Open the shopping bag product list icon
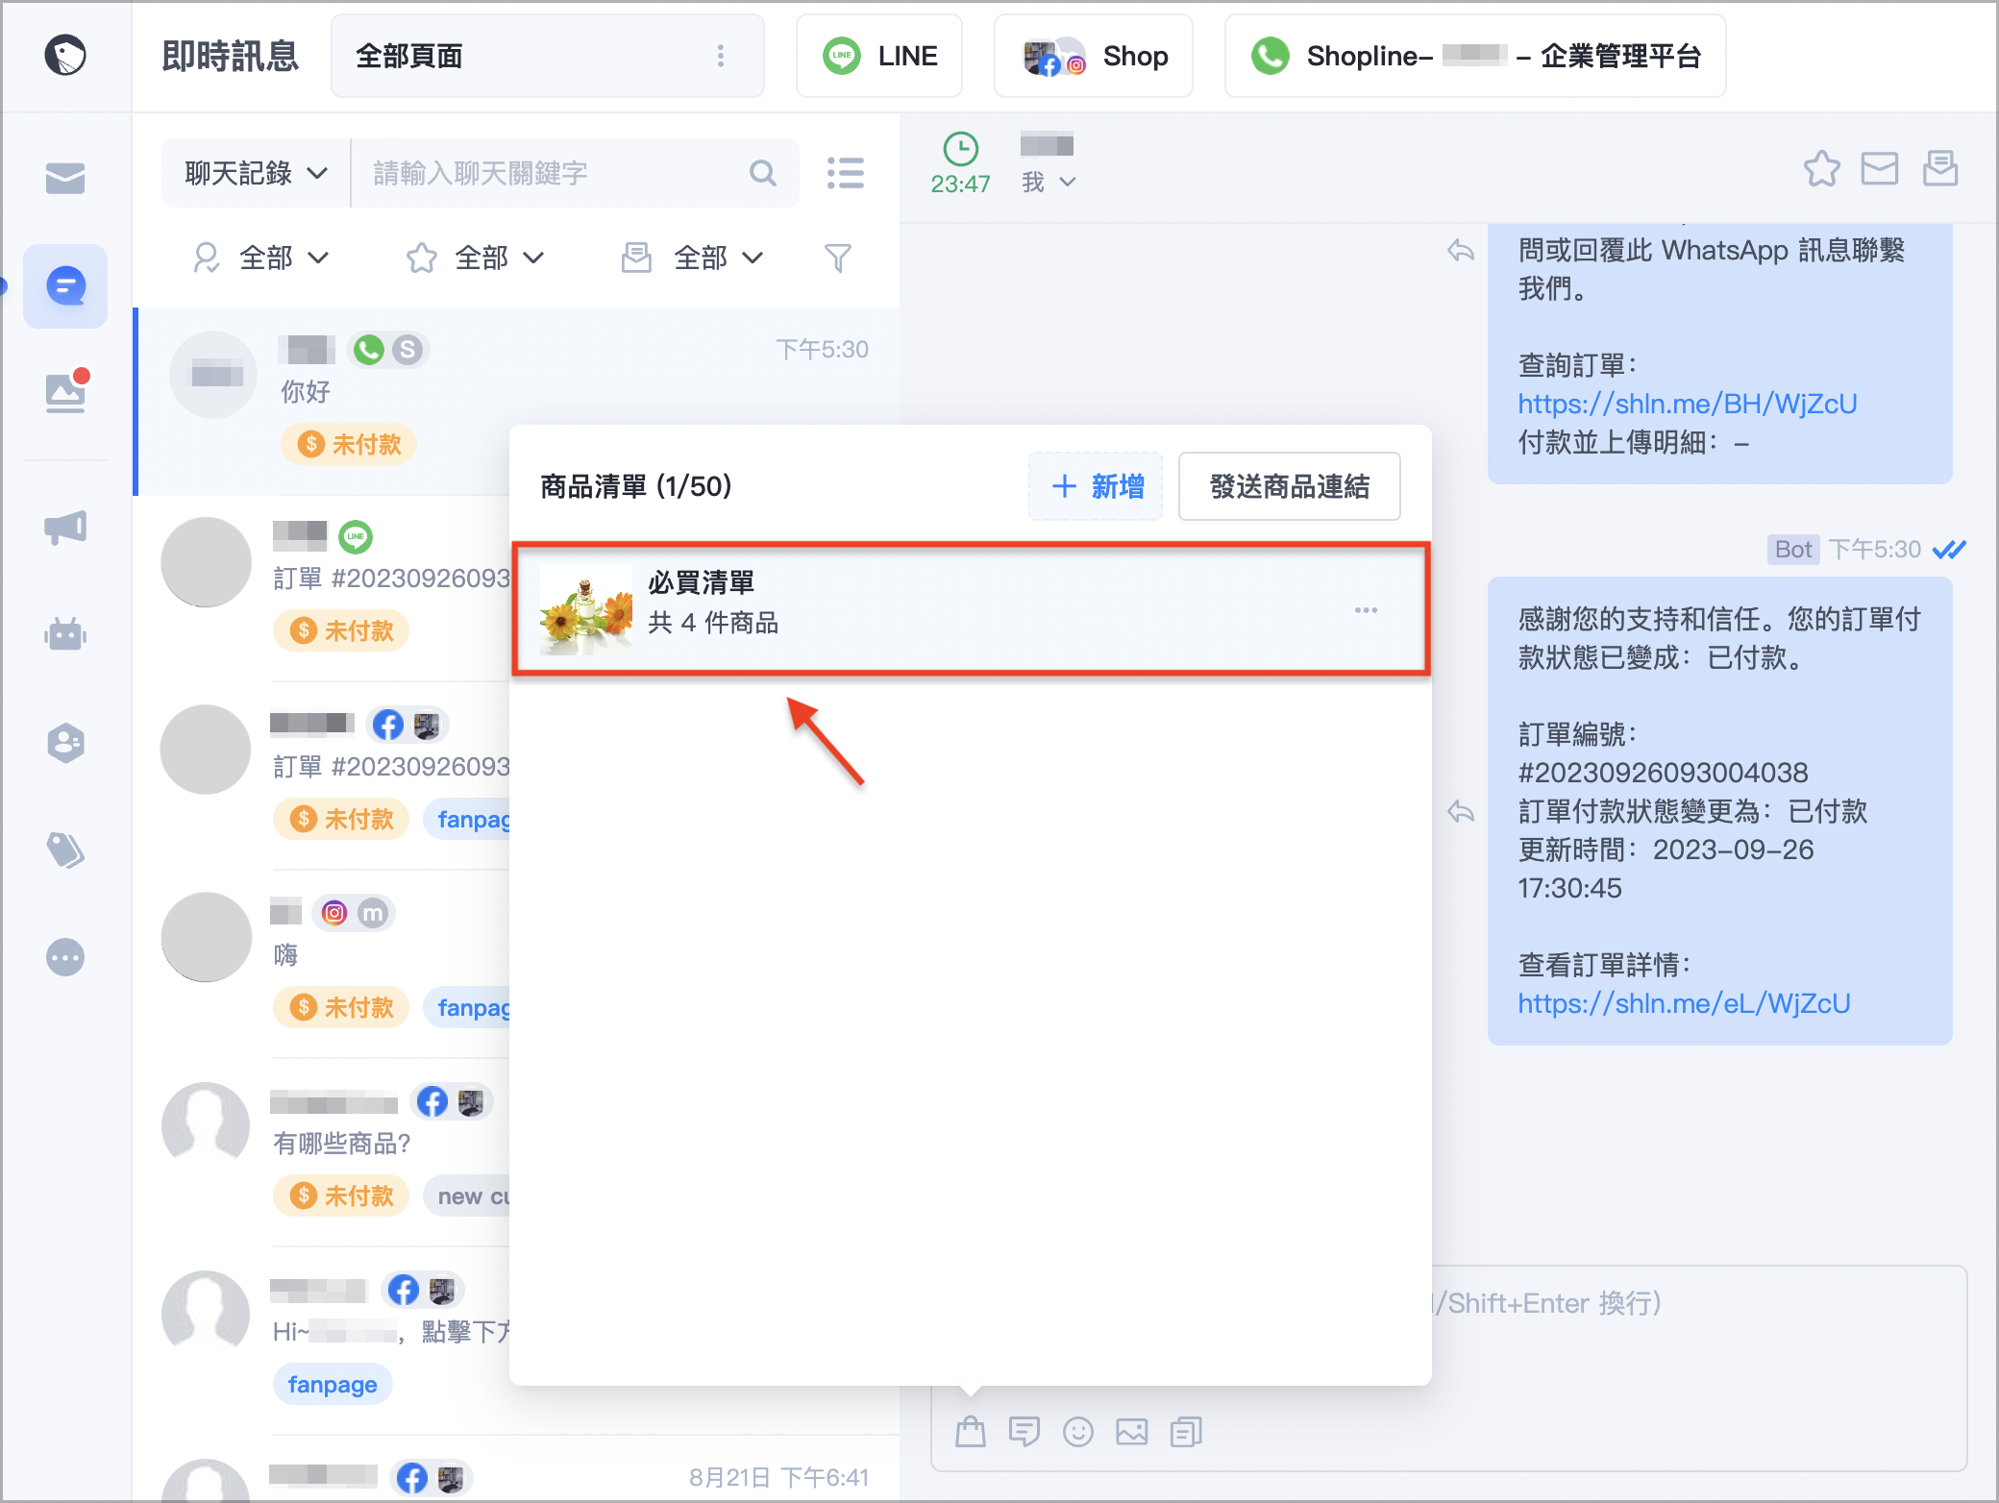1999x1503 pixels. (x=971, y=1432)
